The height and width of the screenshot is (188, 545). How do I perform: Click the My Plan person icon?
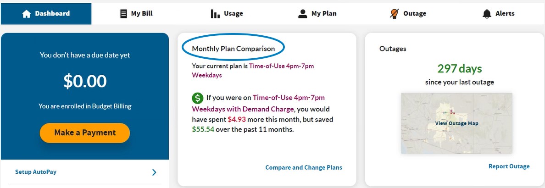click(x=302, y=14)
